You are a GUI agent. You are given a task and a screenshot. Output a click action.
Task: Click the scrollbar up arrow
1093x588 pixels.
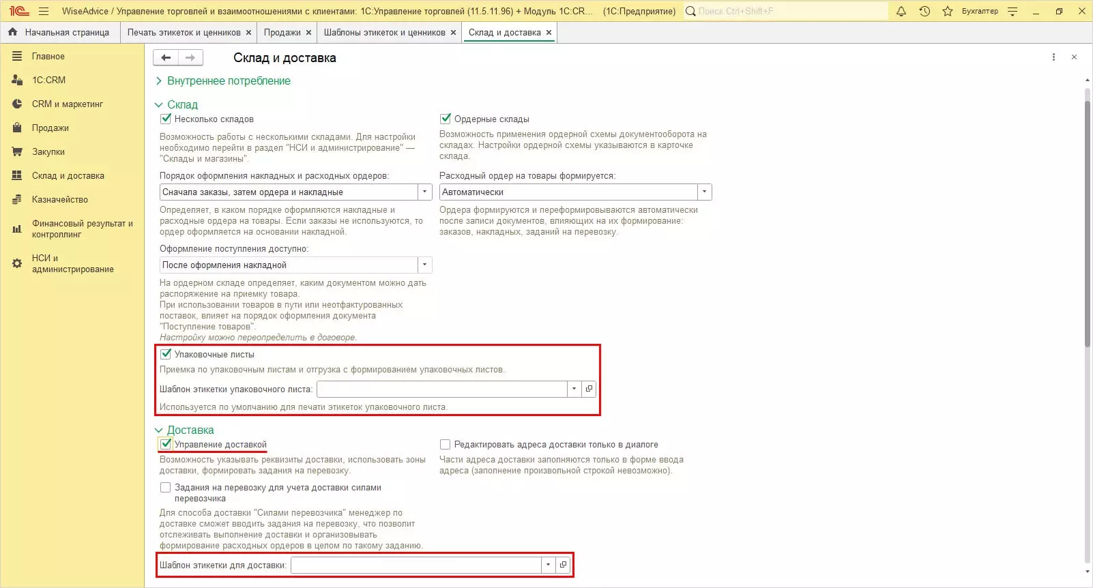(x=1088, y=80)
